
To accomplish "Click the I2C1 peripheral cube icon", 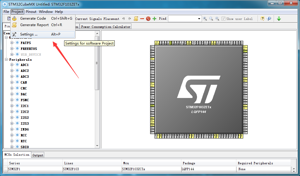I will 17,106.
